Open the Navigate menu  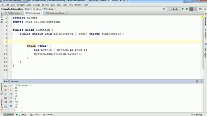21,5
